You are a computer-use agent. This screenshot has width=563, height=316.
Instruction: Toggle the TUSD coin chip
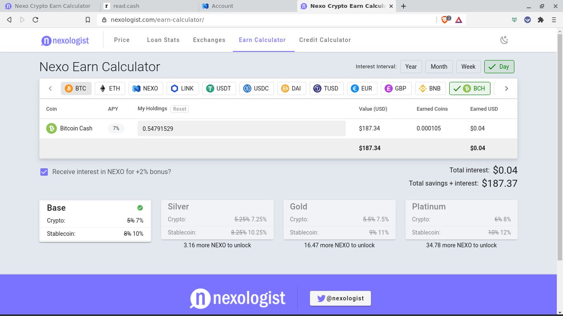pos(326,88)
